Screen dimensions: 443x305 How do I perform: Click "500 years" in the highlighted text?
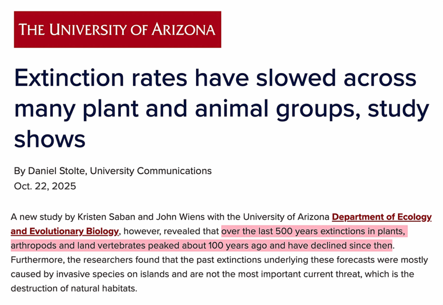298,231
